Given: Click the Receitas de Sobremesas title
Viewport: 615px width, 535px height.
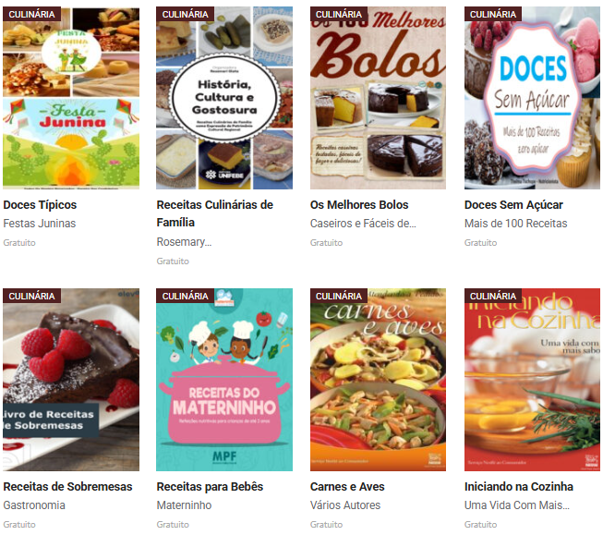Looking at the screenshot, I should (x=67, y=487).
